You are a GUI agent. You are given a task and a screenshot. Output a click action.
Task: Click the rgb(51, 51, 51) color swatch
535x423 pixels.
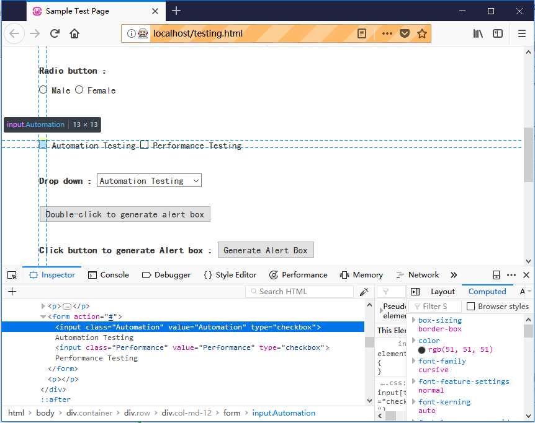[421, 350]
